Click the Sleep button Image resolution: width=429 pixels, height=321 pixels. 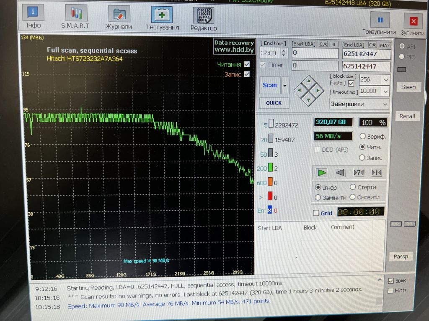click(408, 87)
